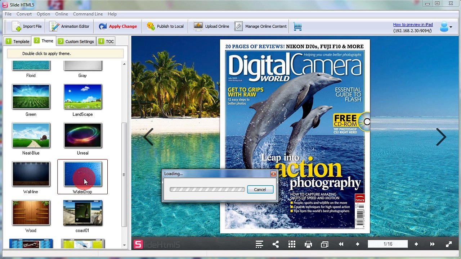Screen dimensions: 461x259
Task: Switch to the TOC tab
Action: (106, 41)
